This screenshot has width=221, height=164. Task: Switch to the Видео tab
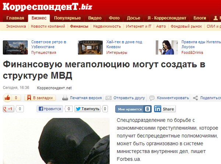(95, 18)
